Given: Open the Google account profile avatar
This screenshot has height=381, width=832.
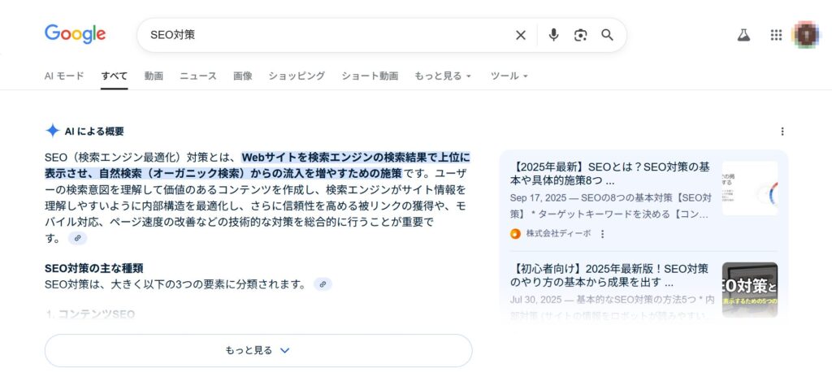Looking at the screenshot, I should coord(807,35).
